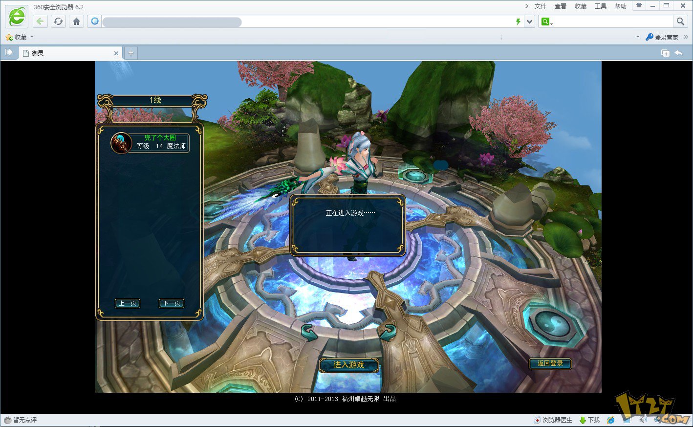Open the home page icon
This screenshot has width=693, height=427.
click(76, 22)
